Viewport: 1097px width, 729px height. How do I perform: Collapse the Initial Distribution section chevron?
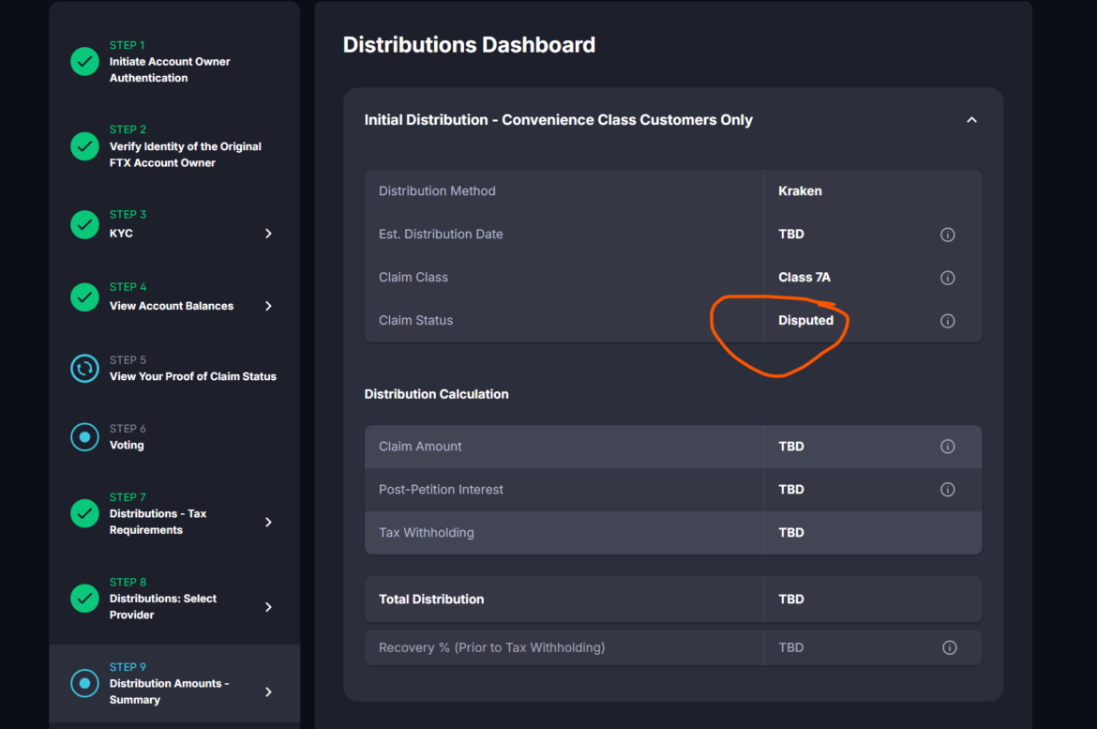coord(971,120)
